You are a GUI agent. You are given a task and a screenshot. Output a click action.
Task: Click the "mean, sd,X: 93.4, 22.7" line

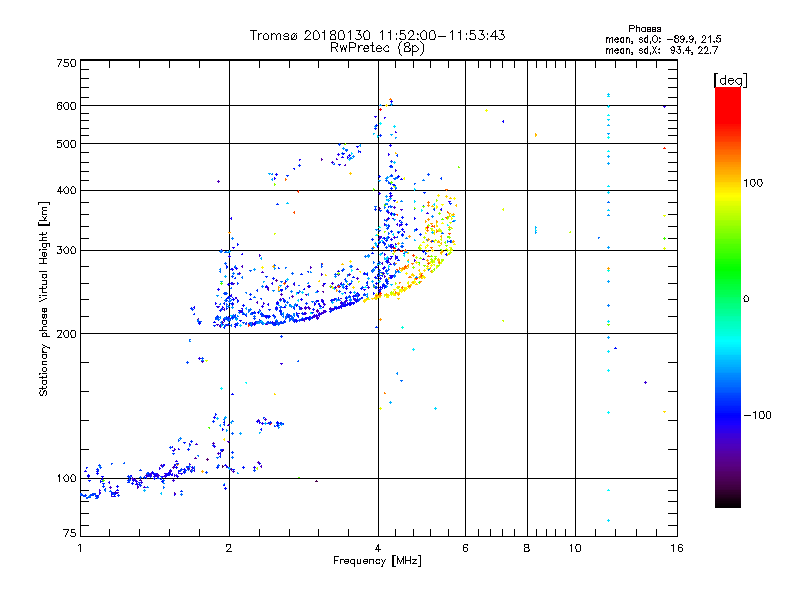point(662,51)
